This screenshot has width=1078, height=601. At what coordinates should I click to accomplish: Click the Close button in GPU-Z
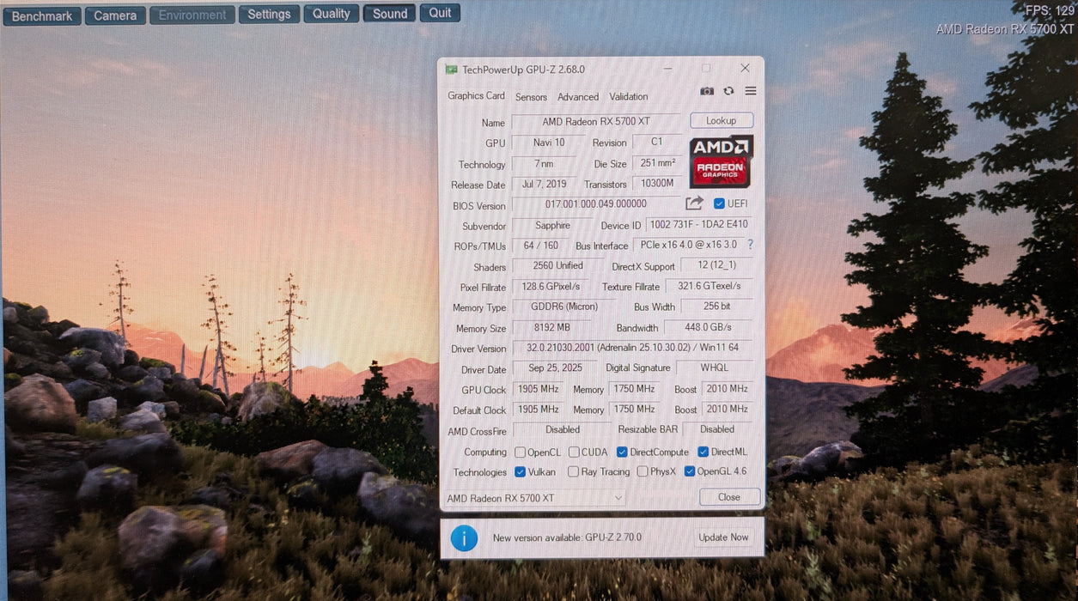(729, 497)
